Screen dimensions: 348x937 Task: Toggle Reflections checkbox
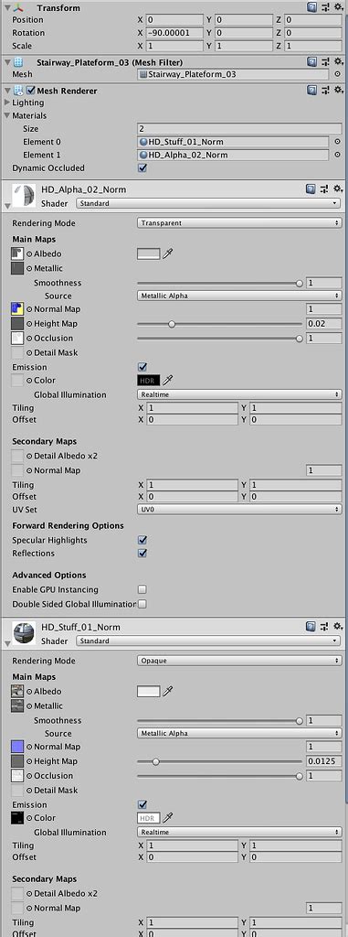[x=142, y=554]
